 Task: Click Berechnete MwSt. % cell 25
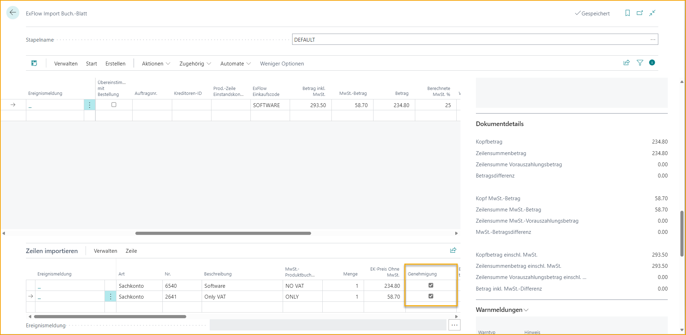click(436, 105)
